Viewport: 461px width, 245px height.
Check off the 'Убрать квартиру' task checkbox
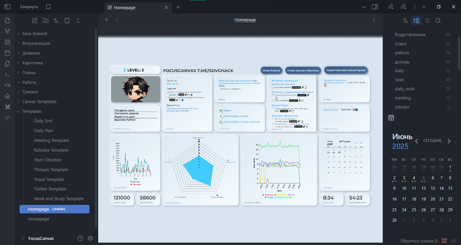167,92
